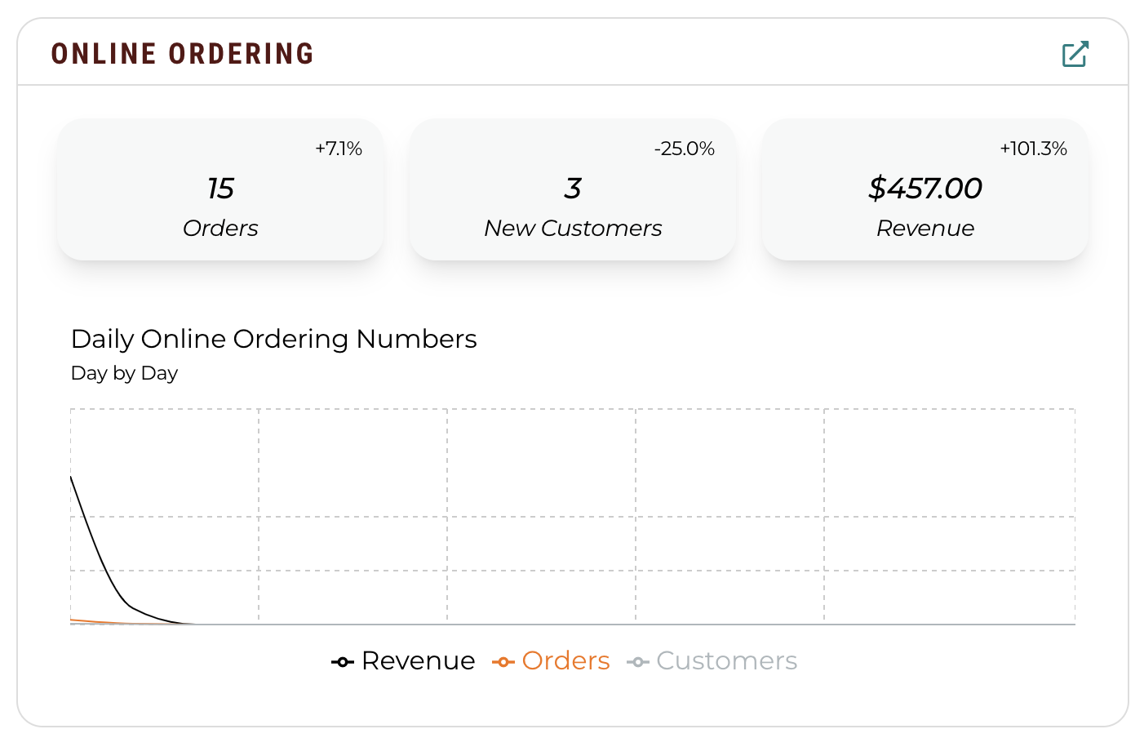The height and width of the screenshot is (738, 1144).
Task: Show the greyed-out Customers series
Action: pyautogui.click(x=712, y=660)
